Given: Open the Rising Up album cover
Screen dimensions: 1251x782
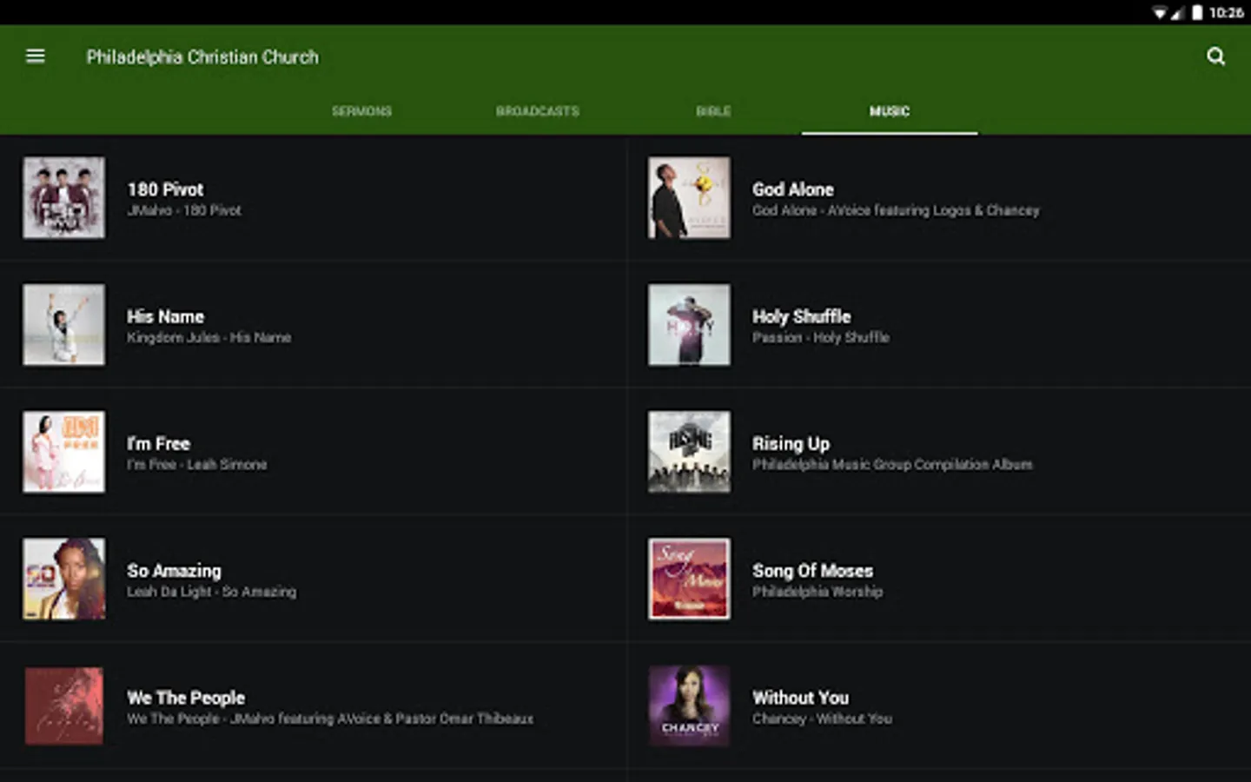Looking at the screenshot, I should click(x=689, y=452).
